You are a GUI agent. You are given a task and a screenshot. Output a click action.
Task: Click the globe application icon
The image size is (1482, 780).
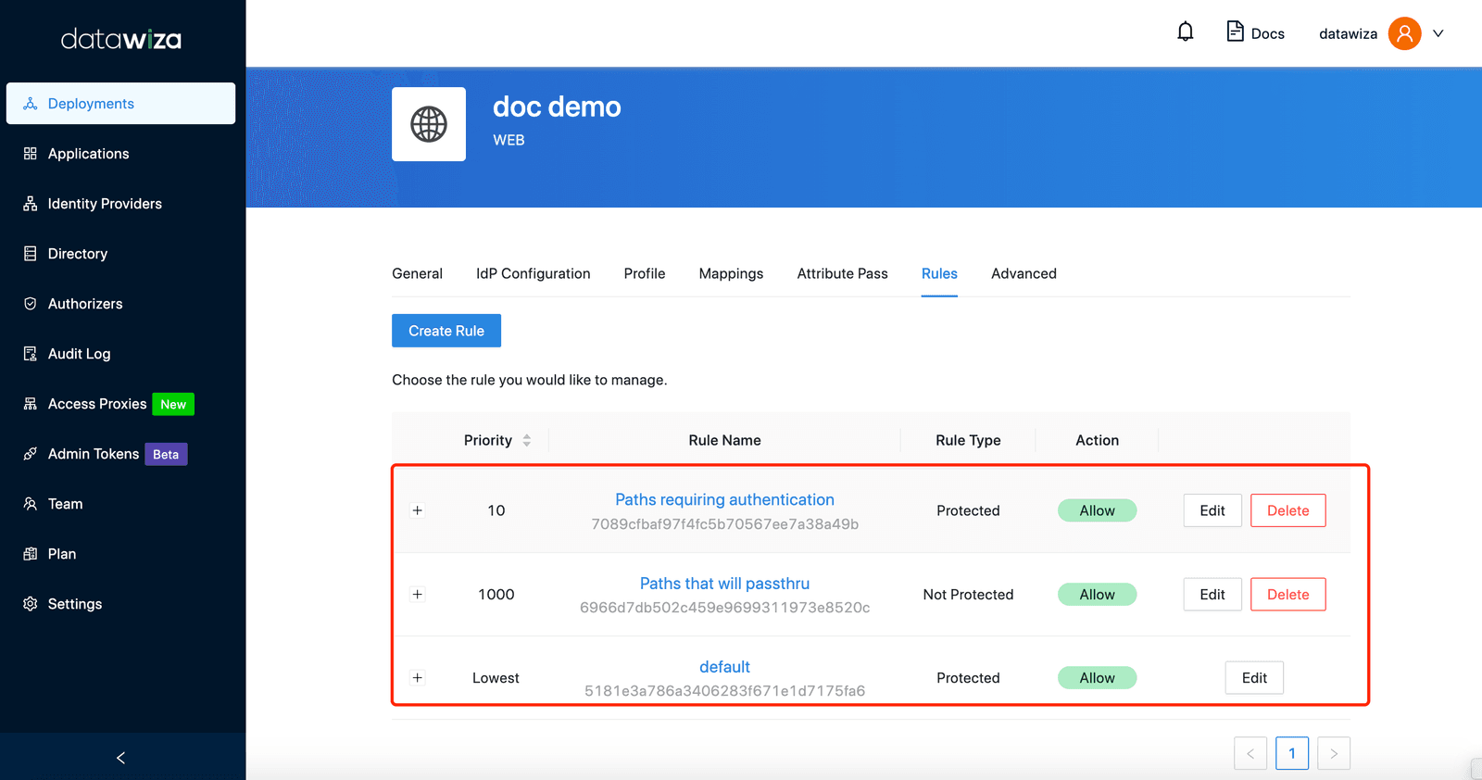(x=429, y=124)
